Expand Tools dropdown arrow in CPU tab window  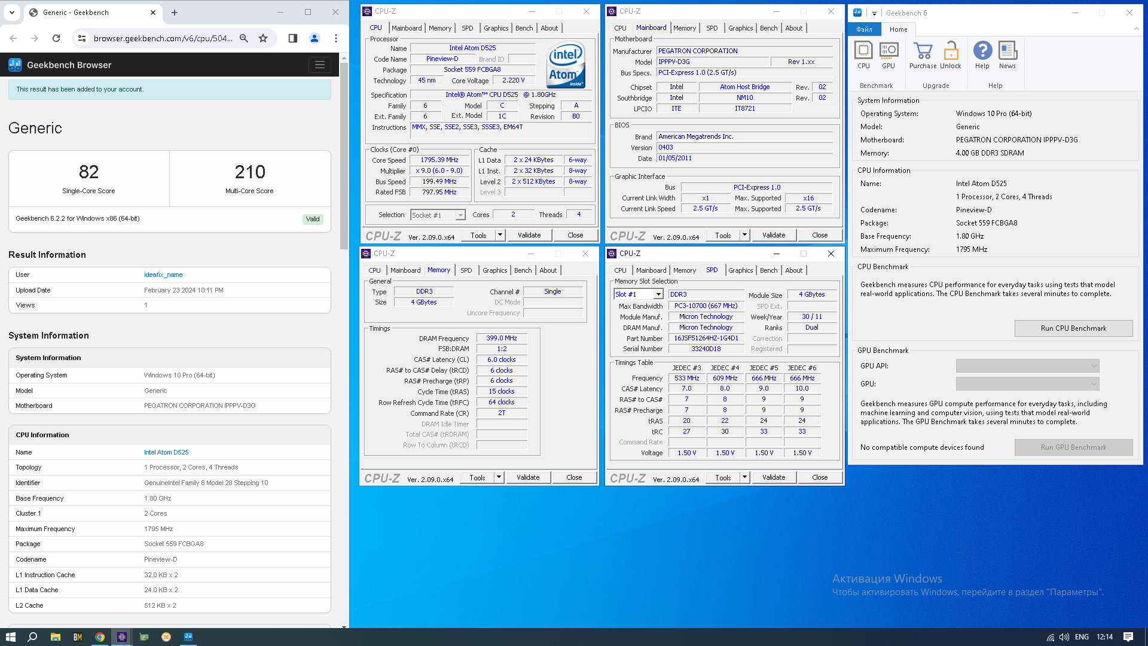[x=500, y=235]
